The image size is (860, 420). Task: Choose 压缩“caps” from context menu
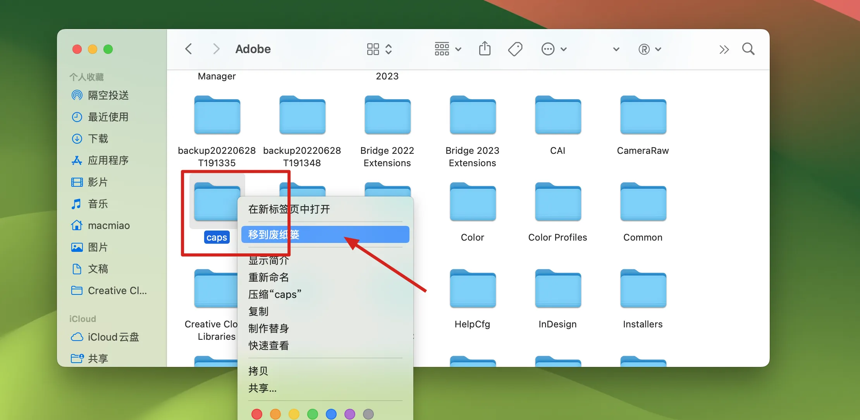[x=325, y=294]
